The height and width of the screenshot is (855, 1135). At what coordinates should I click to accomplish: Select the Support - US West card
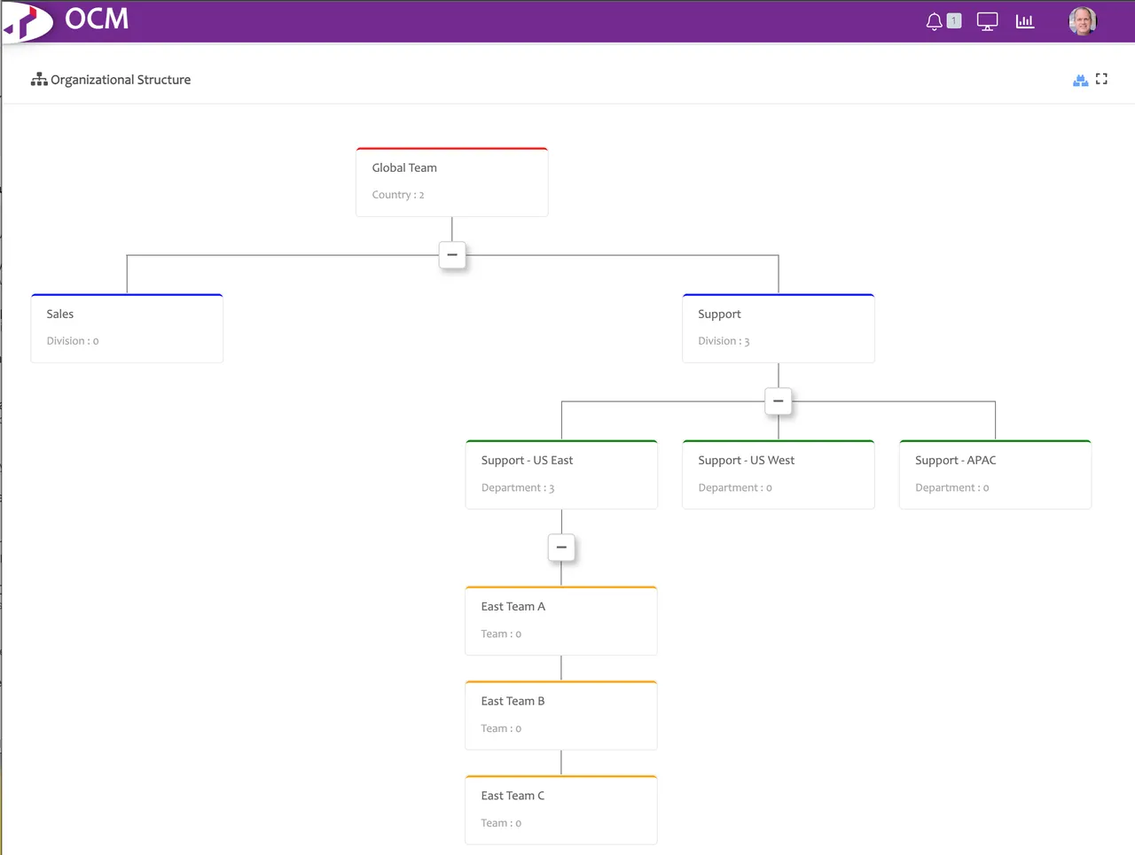[778, 474]
